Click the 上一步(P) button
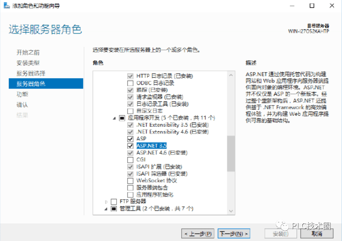The width and height of the screenshot is (342, 241). 198,234
